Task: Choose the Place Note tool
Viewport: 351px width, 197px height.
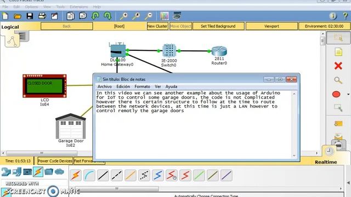Action: pyautogui.click(x=338, y=52)
